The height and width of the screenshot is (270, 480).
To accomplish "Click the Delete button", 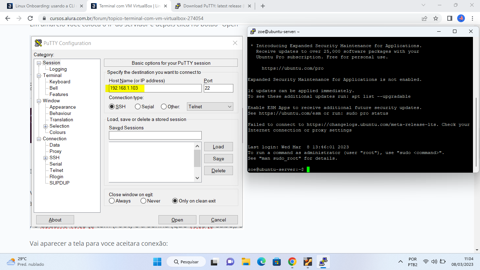I will [x=219, y=171].
